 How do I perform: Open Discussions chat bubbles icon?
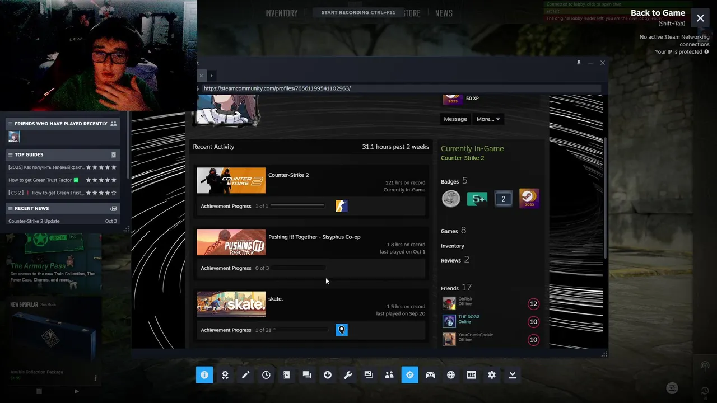tap(307, 375)
